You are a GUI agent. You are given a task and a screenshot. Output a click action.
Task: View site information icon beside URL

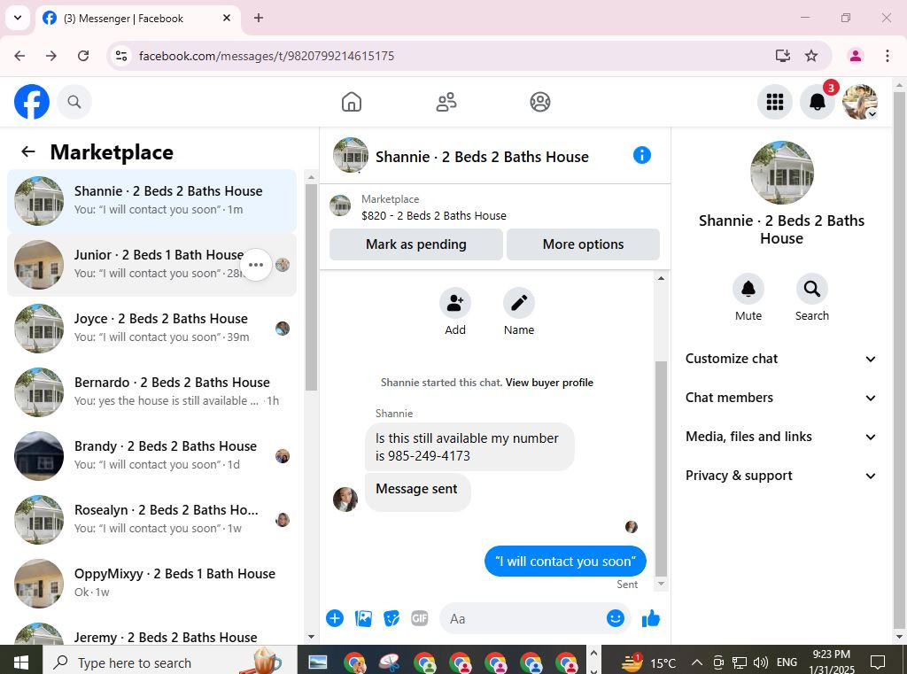pyautogui.click(x=120, y=56)
